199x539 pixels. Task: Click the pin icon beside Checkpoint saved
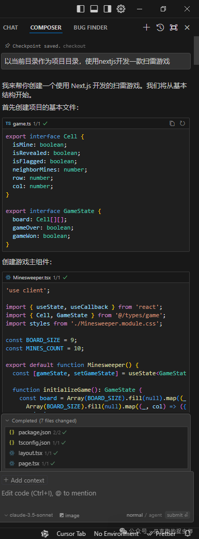[x=8, y=46]
